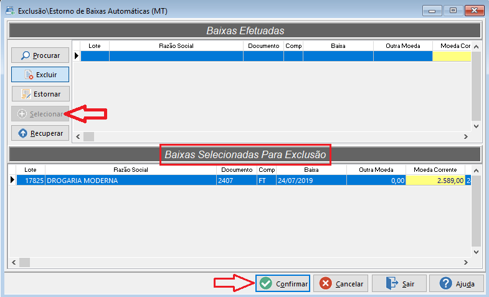Confirm the selected exclusions with the Confirmar label

point(292,284)
